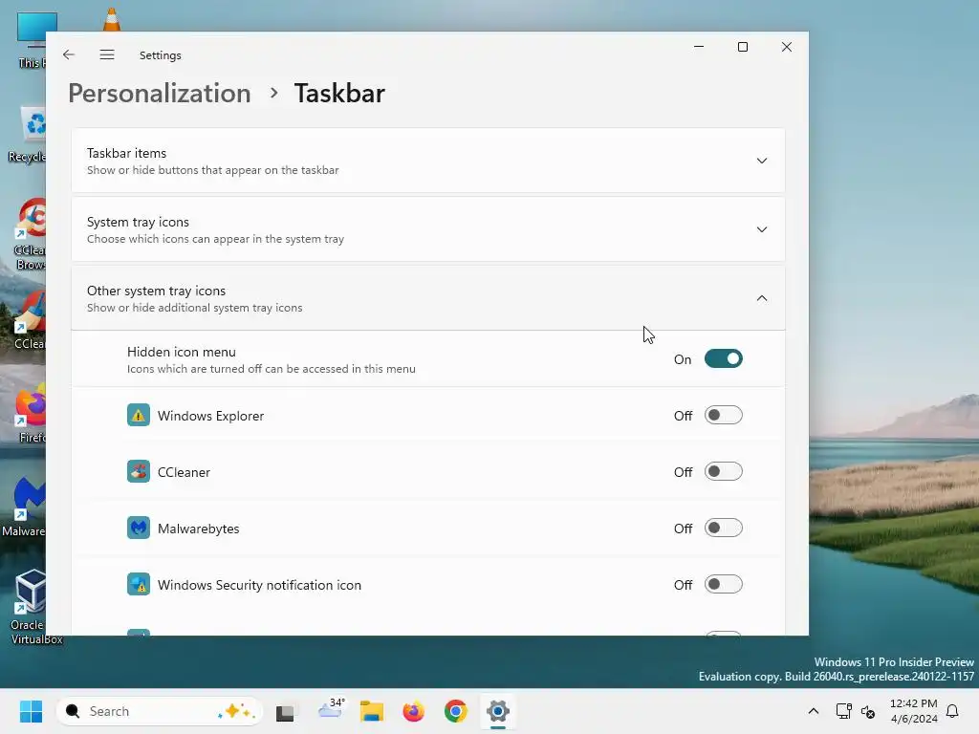
Task: Select the Firefox desktop shortcut
Action: (x=32, y=413)
